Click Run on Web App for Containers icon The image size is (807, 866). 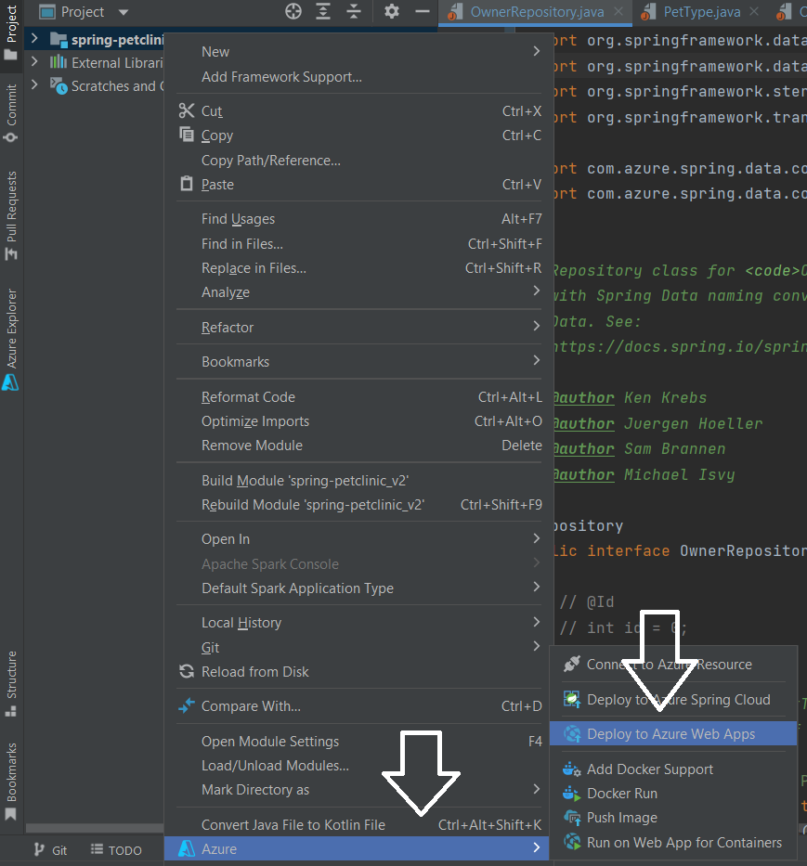pyautogui.click(x=571, y=842)
